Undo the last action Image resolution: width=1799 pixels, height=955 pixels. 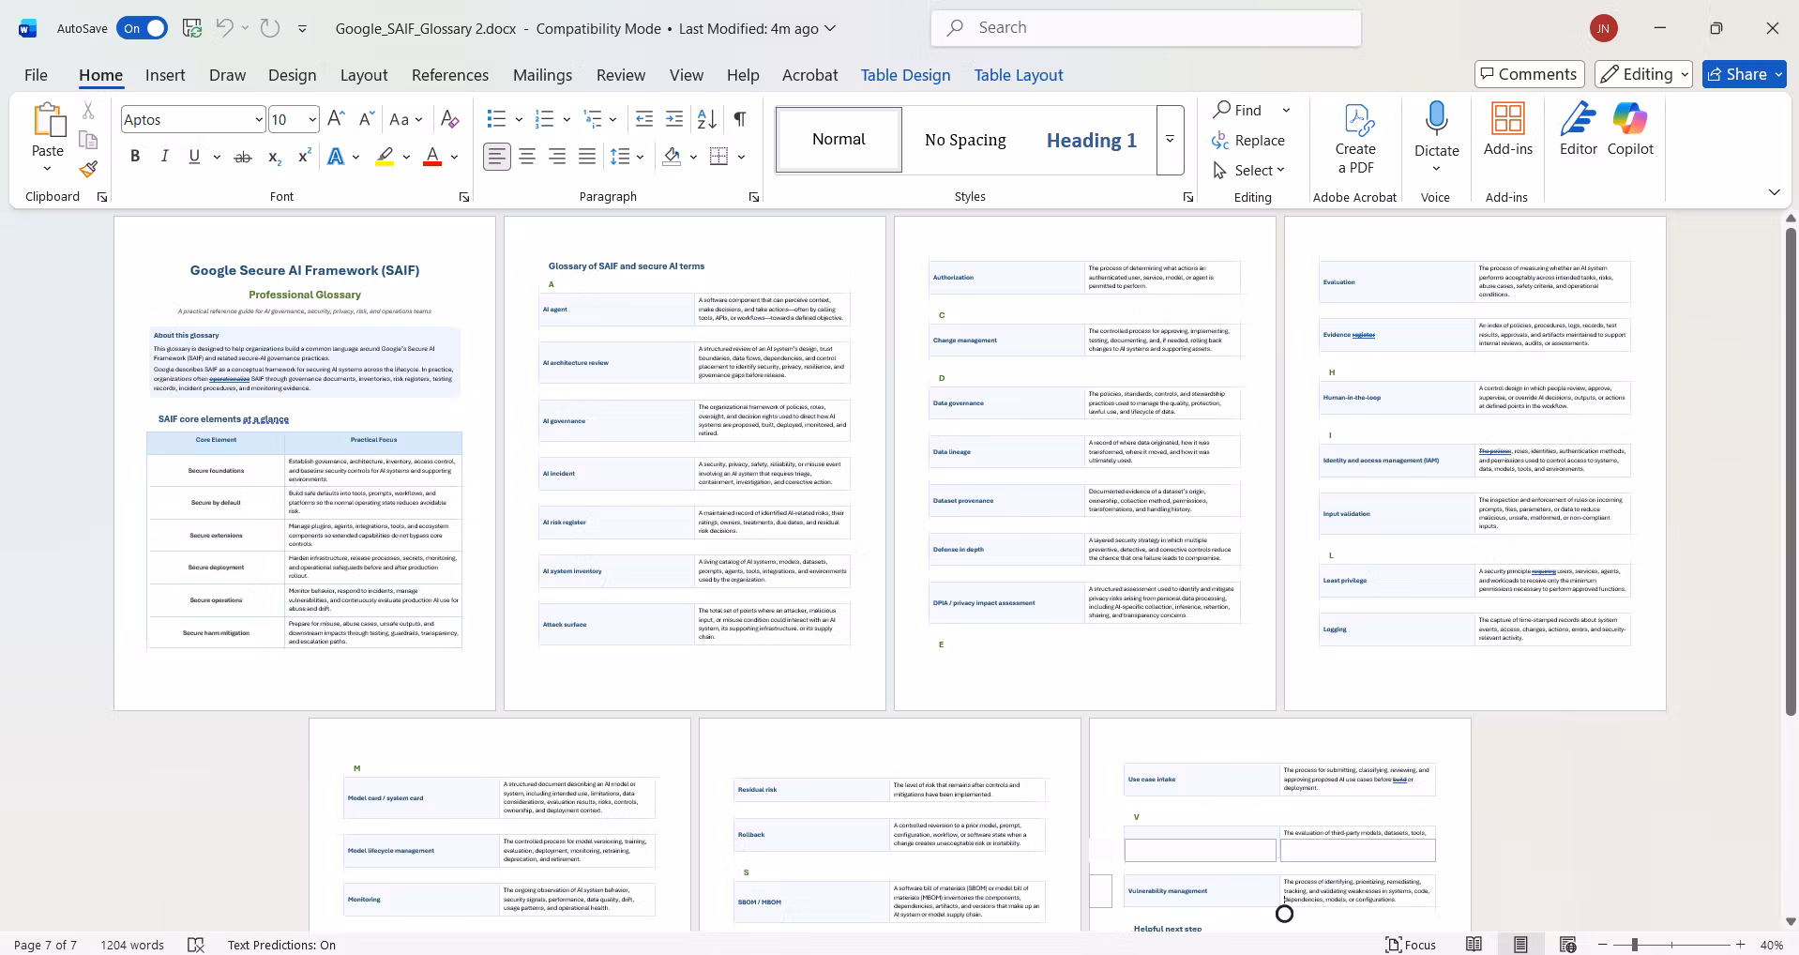click(x=224, y=28)
